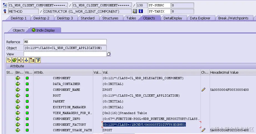Click the SY-SUBRC value field showing 0
The width and height of the screenshot is (256, 134).
point(183,5)
